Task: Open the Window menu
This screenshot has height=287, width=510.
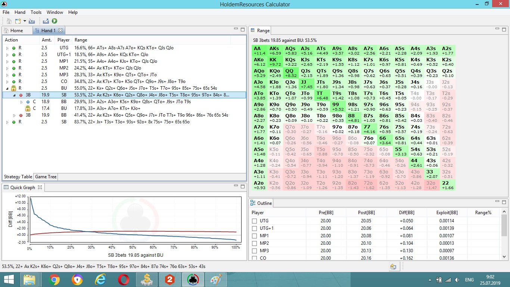Action: click(x=55, y=12)
